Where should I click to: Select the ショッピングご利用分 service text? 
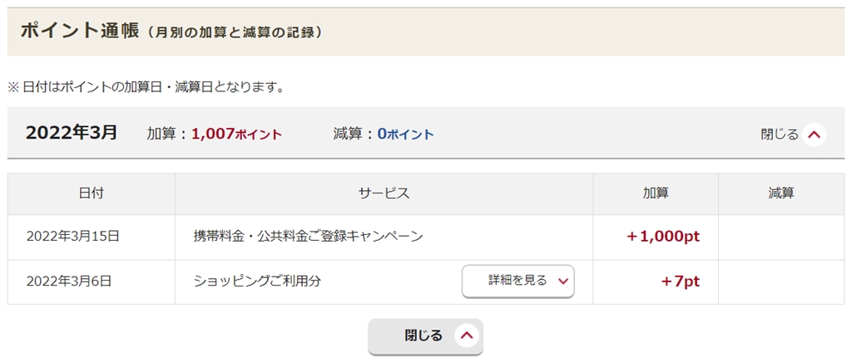(x=257, y=281)
